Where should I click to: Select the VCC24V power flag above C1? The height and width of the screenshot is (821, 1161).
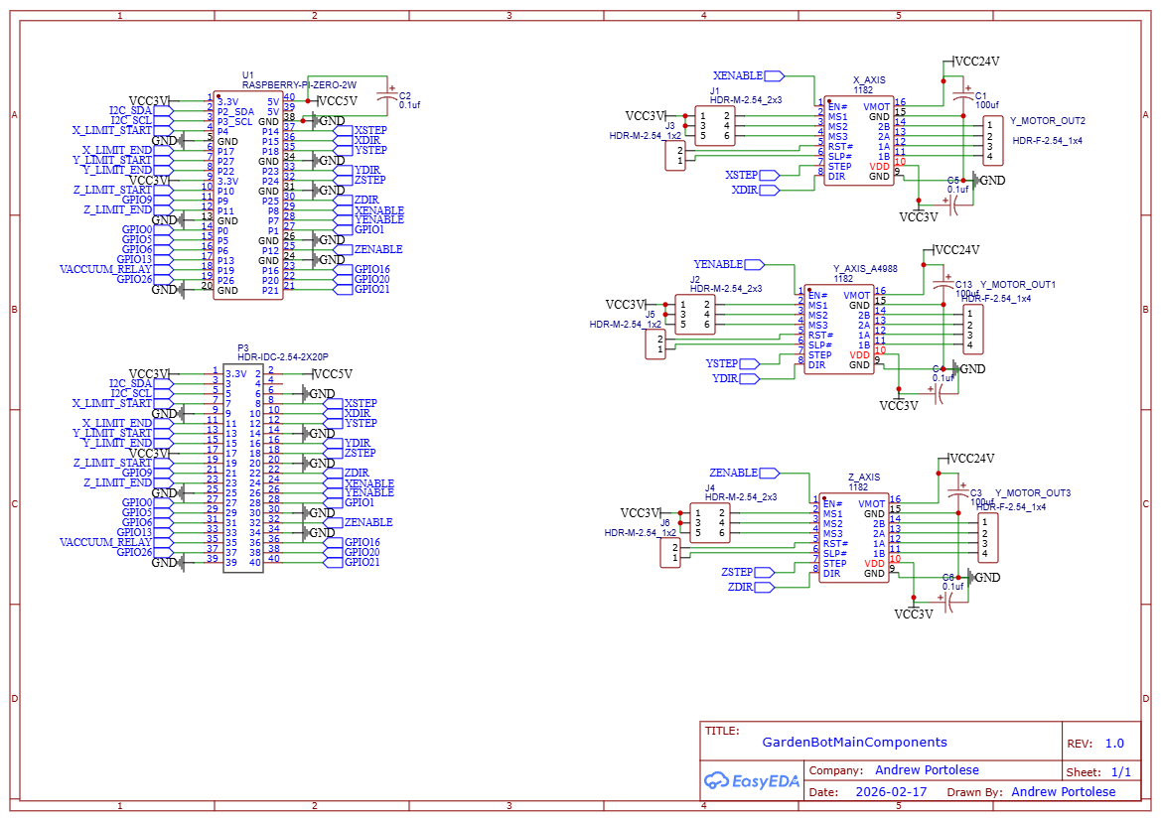[968, 61]
